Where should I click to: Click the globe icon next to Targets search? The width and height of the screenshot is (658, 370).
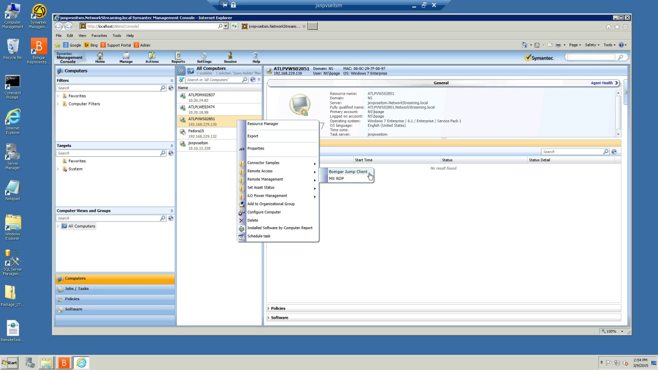coord(171,153)
